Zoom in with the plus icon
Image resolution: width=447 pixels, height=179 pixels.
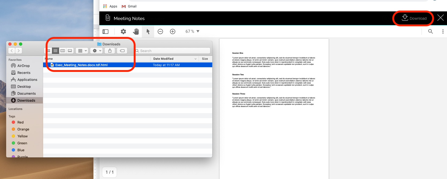pos(173,31)
